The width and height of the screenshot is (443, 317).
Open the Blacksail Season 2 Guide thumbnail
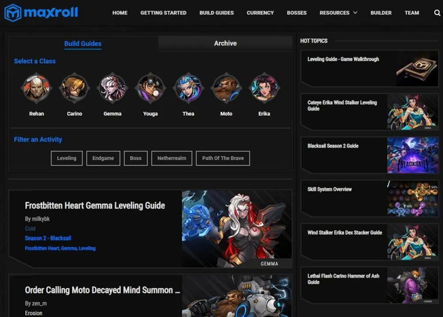point(413,155)
